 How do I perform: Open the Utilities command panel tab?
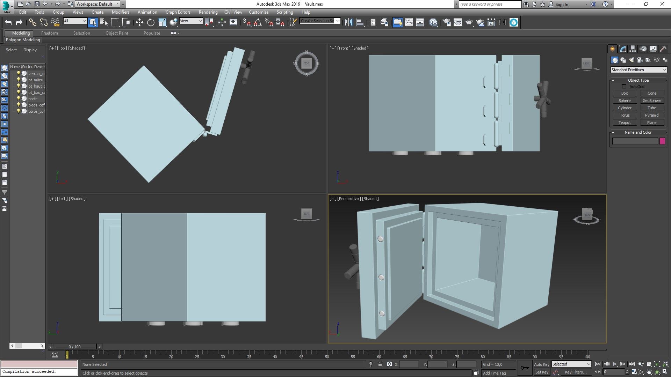pos(663,49)
